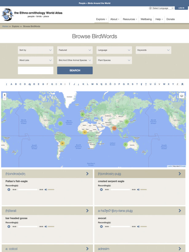189x252 pixels.
Task: Play the avocet recording
Action: click(101, 226)
